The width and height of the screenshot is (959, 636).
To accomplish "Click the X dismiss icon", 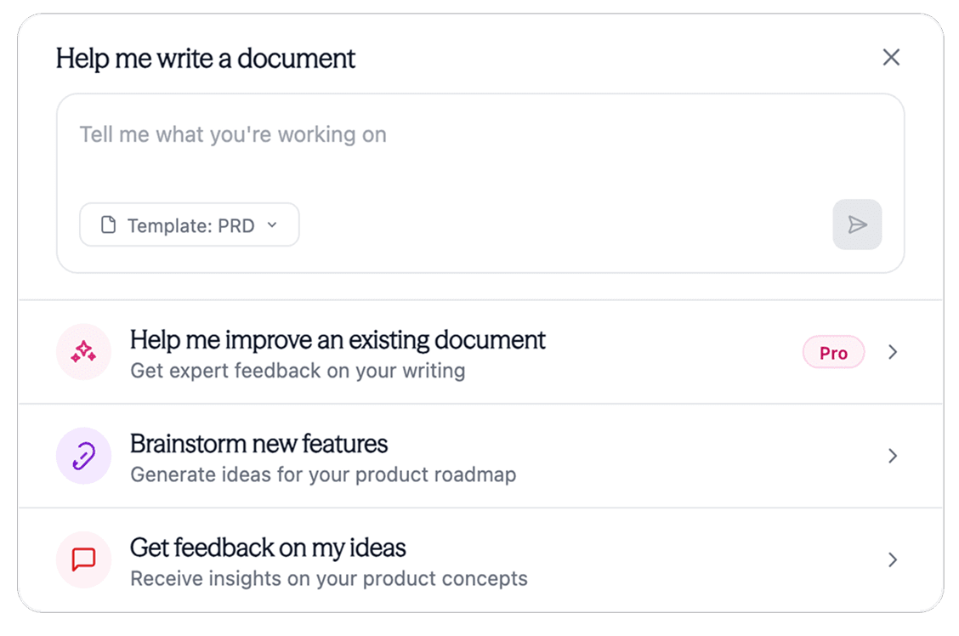I will pos(891,57).
